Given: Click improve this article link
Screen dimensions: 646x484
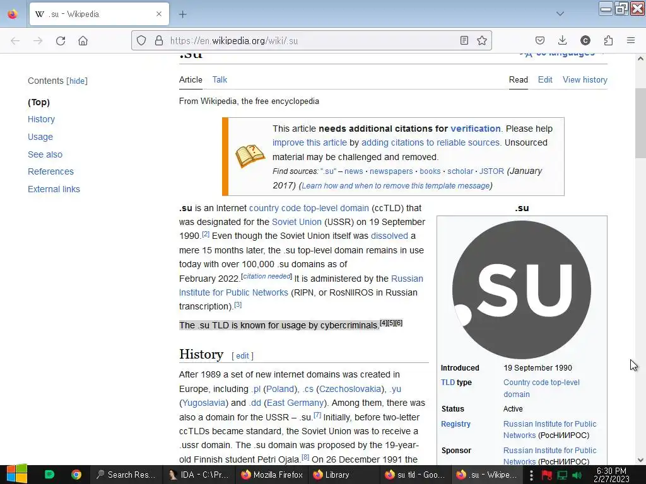Looking at the screenshot, I should pyautogui.click(x=309, y=143).
